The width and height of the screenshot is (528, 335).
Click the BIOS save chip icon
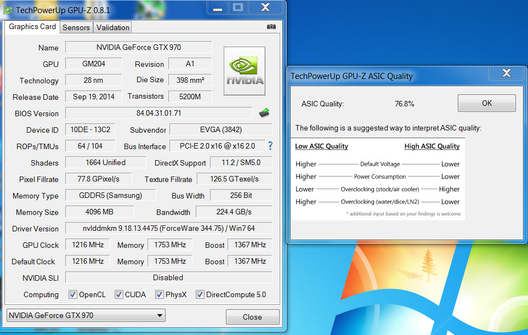[x=264, y=113]
